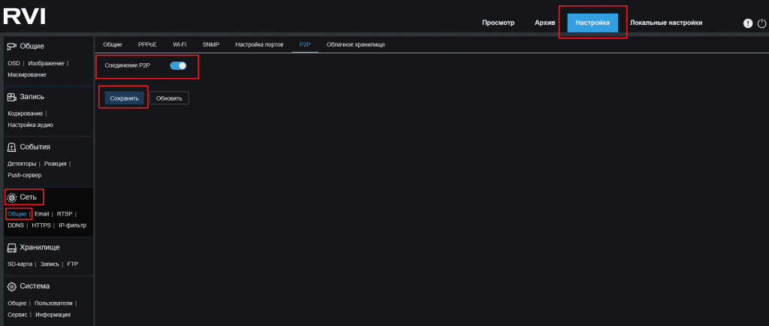Viewport: 769px width, 326px height.
Task: Open the IP-фильтр link under Сеть
Action: coord(73,225)
